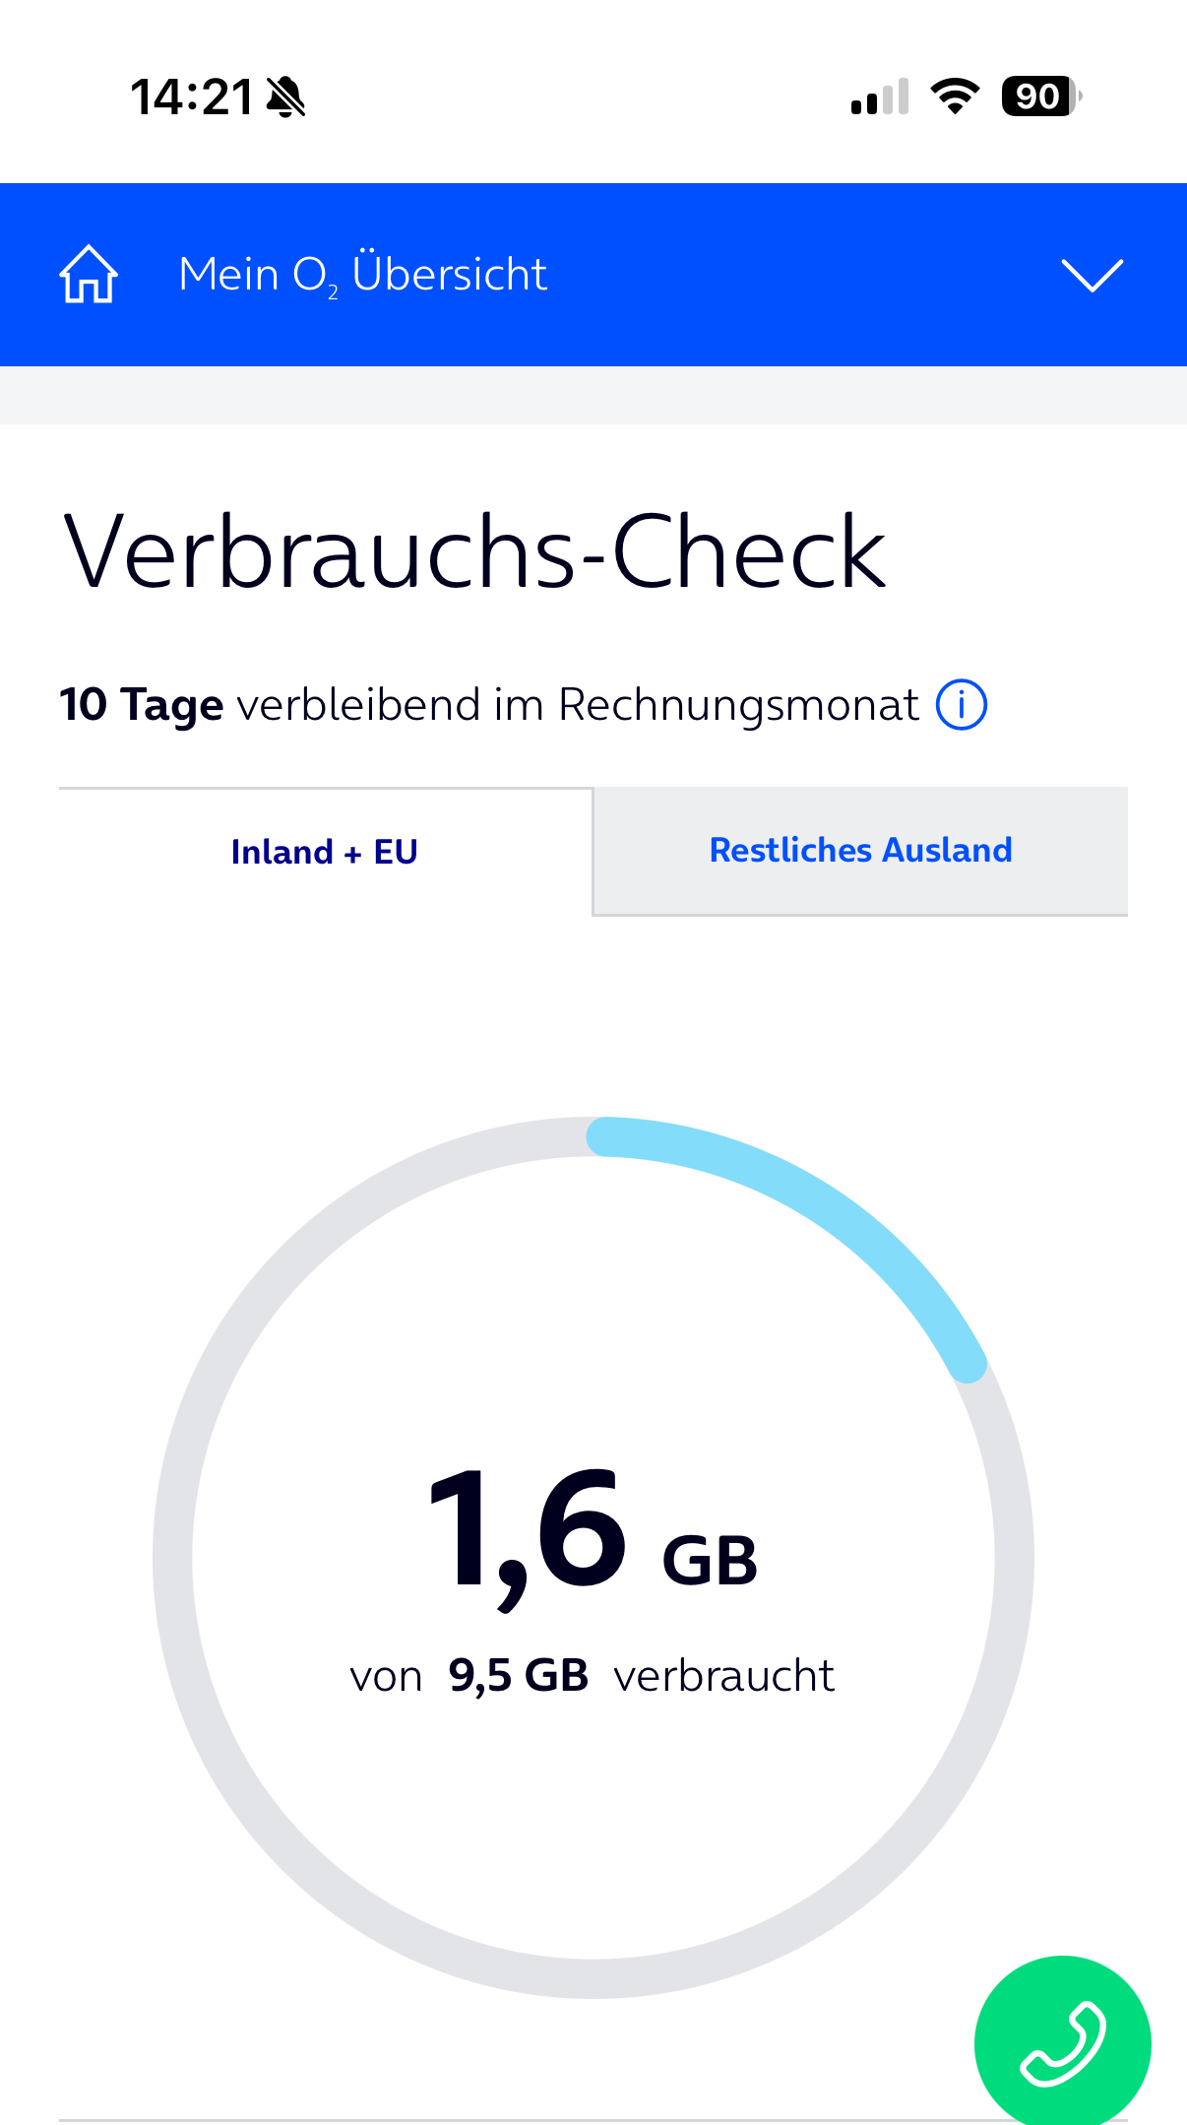Tap the GB unit label beside 1,6

pos(710,1561)
